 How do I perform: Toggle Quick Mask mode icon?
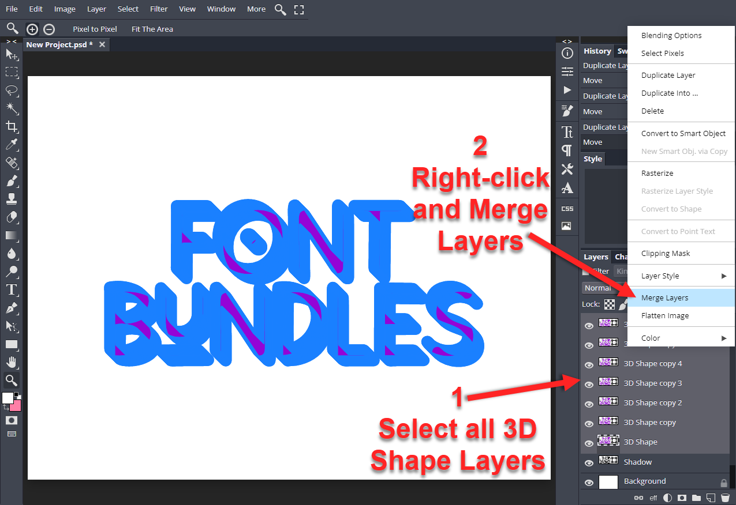(12, 420)
